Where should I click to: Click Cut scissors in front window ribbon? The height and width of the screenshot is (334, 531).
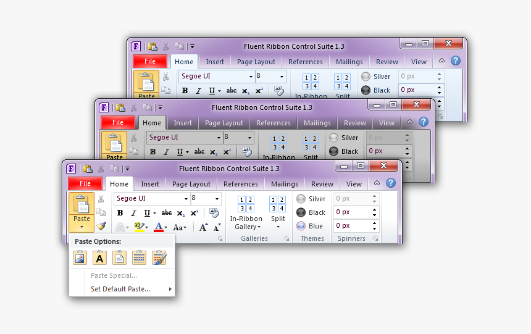point(101,199)
